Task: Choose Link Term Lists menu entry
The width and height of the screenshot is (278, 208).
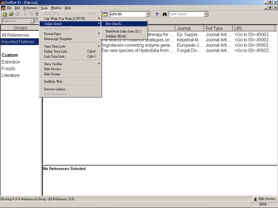Action: tap(70, 56)
